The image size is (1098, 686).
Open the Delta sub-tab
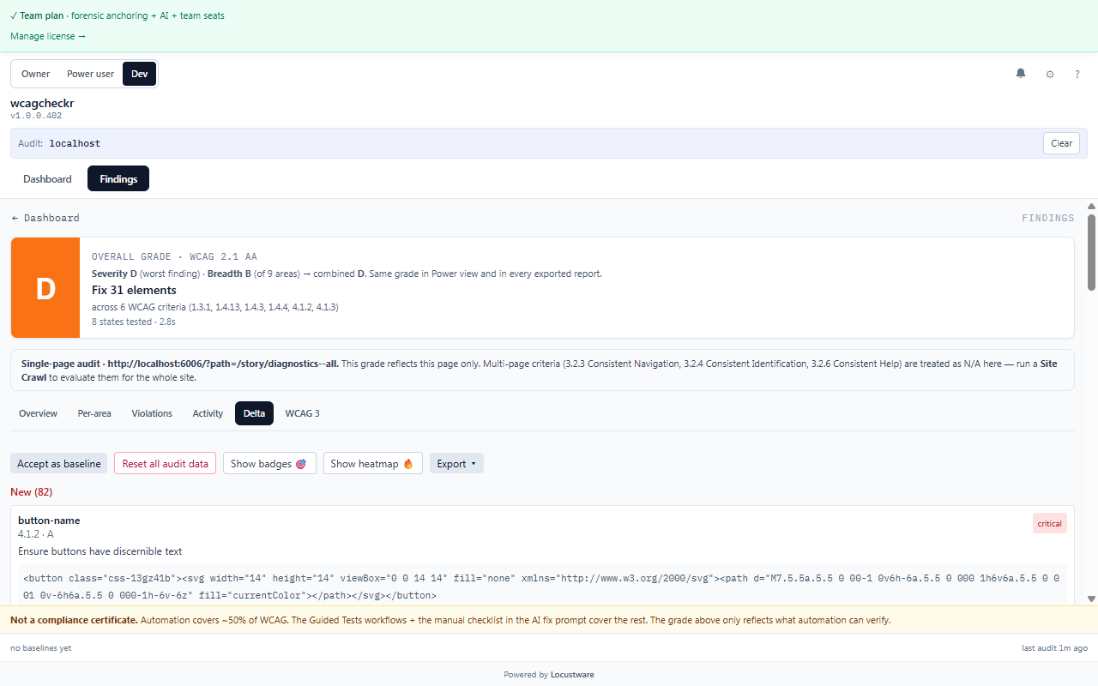[254, 413]
